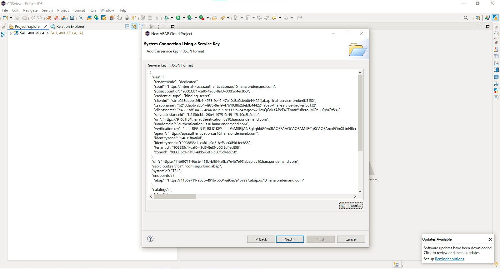Click the Debug bug icon
The height and width of the screenshot is (269, 500).
[x=167, y=18]
